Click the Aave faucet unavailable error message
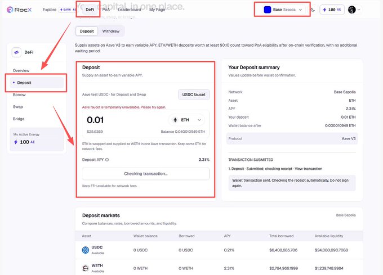Image resolution: width=383 pixels, height=275 pixels. click(x=124, y=107)
